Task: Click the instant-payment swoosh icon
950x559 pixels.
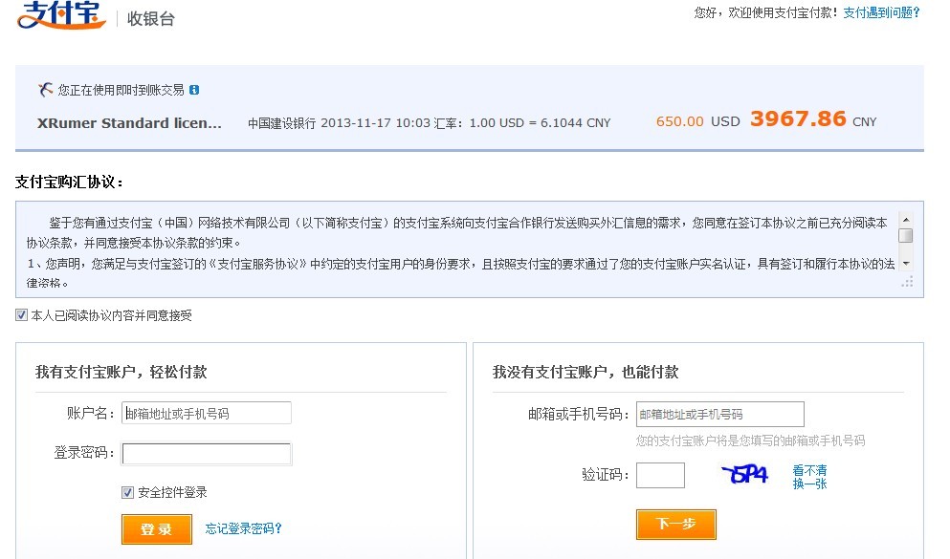Action: point(45,90)
